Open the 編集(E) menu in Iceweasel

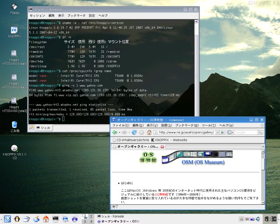pos(138,126)
